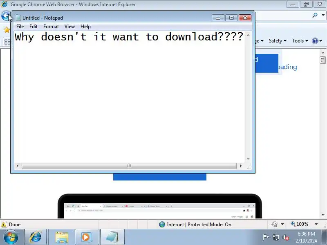Open Windows Media Player from the taskbar
Image resolution: width=327 pixels, height=245 pixels.
[x=87, y=237]
